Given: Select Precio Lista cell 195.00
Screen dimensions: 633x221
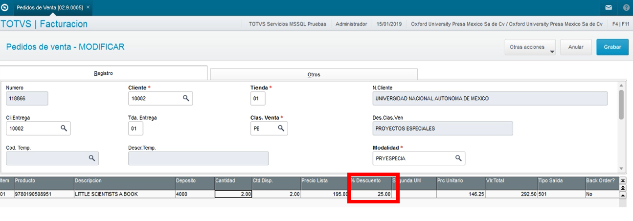Looking at the screenshot, I should coord(324,194).
